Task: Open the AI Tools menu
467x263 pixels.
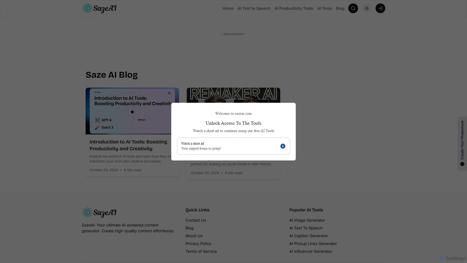Action: pos(324,8)
